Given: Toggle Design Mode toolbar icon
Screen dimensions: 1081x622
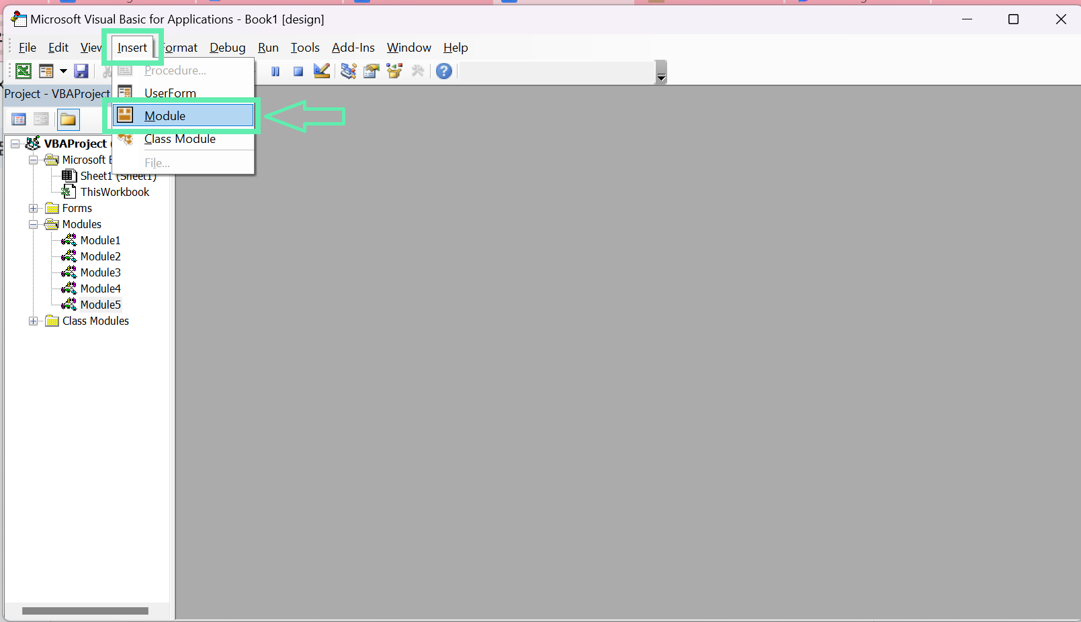Looking at the screenshot, I should [322, 70].
